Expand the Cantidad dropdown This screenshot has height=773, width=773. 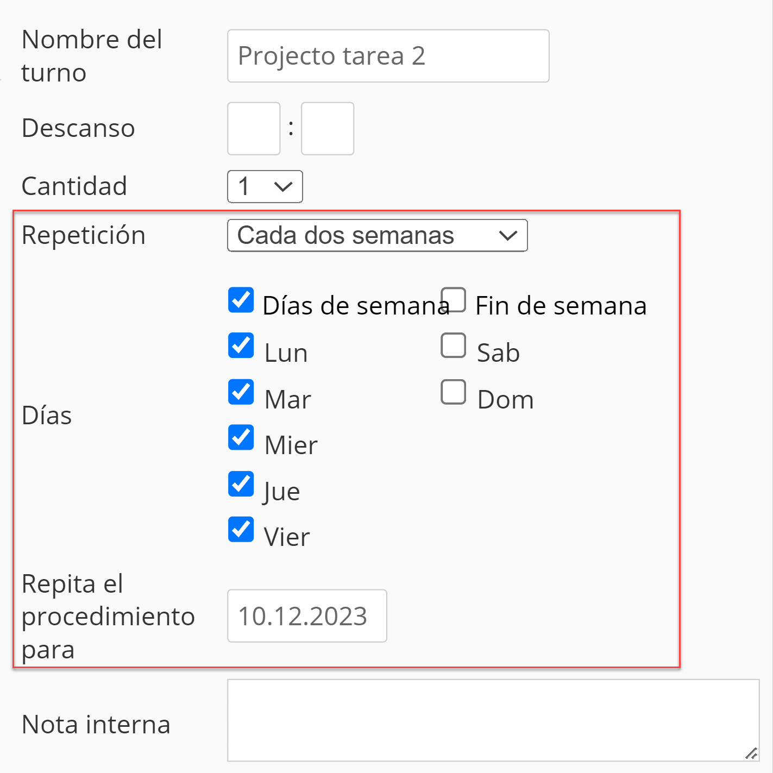(x=265, y=187)
